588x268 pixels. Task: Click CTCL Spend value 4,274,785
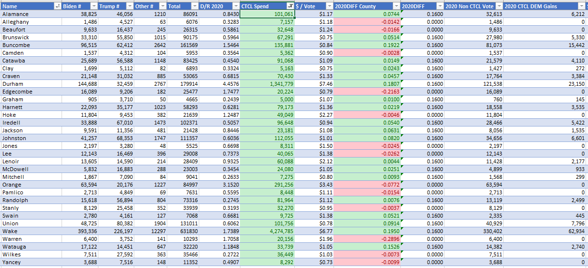[281, 231]
